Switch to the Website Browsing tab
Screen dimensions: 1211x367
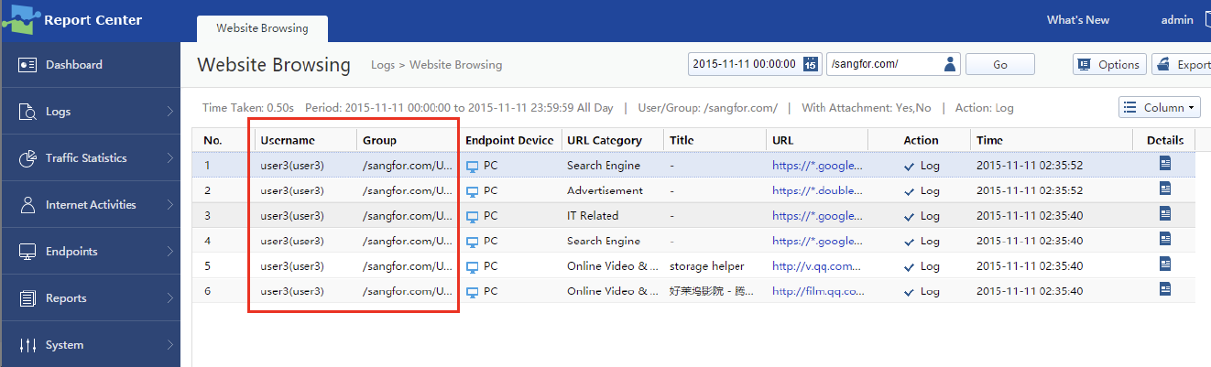[x=262, y=28]
